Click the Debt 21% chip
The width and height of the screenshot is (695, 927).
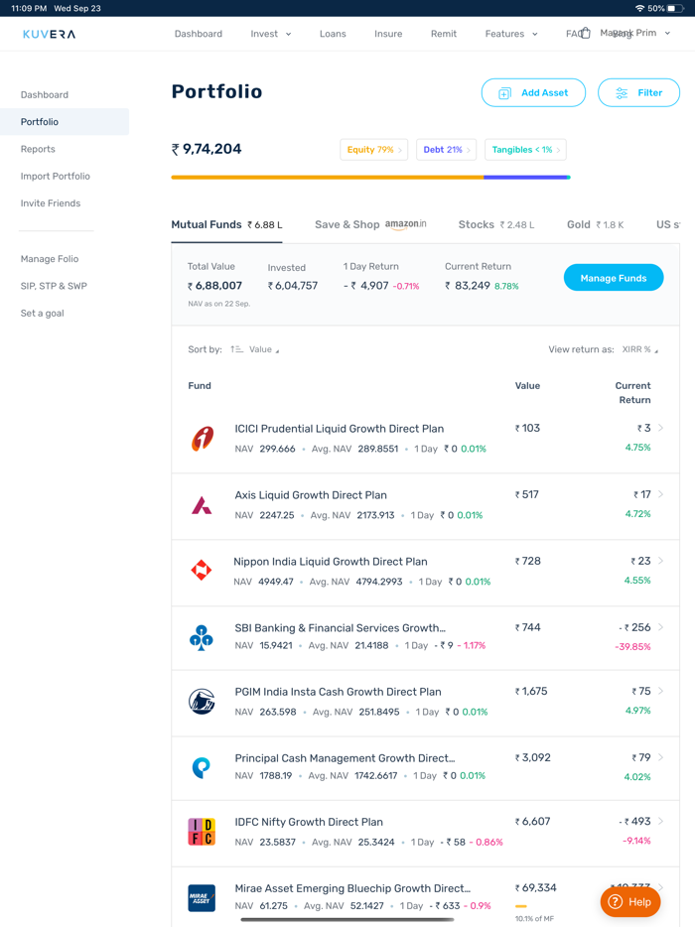446,150
